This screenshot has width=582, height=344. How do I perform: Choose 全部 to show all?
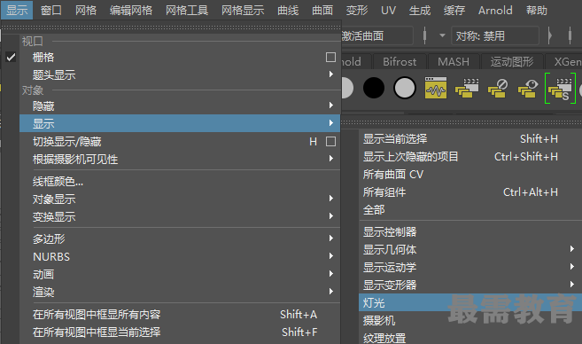470,210
